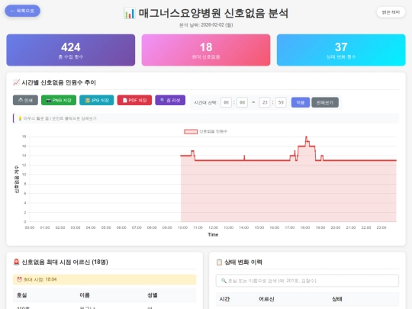Apply time range with 적용 button
This screenshot has width=412, height=309.
click(301, 102)
